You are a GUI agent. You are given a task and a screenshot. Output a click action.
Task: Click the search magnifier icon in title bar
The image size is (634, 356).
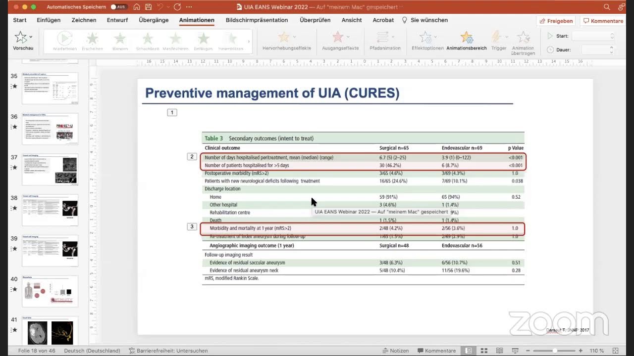pyautogui.click(x=607, y=7)
